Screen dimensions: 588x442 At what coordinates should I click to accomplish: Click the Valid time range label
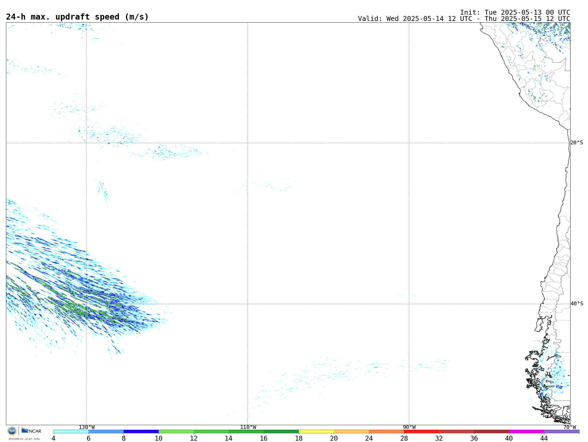(x=464, y=19)
